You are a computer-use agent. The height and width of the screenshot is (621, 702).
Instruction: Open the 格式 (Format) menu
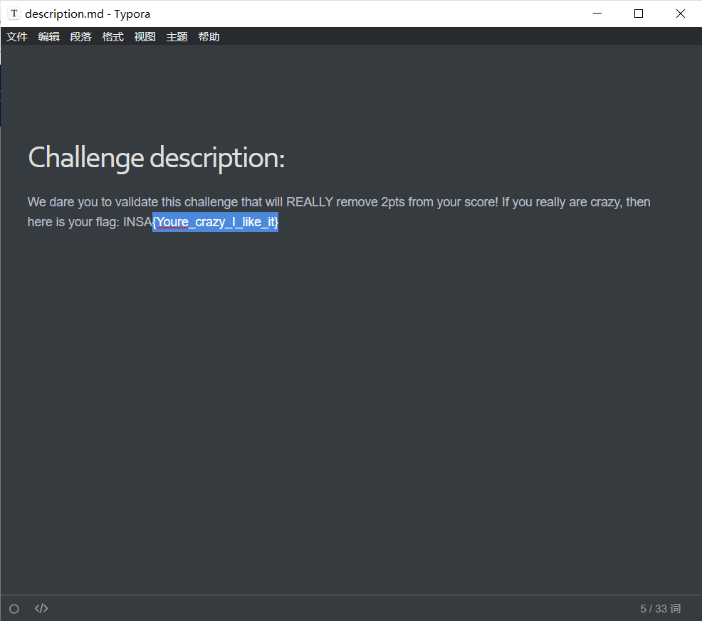tap(112, 37)
